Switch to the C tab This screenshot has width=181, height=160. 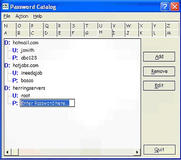36,33
